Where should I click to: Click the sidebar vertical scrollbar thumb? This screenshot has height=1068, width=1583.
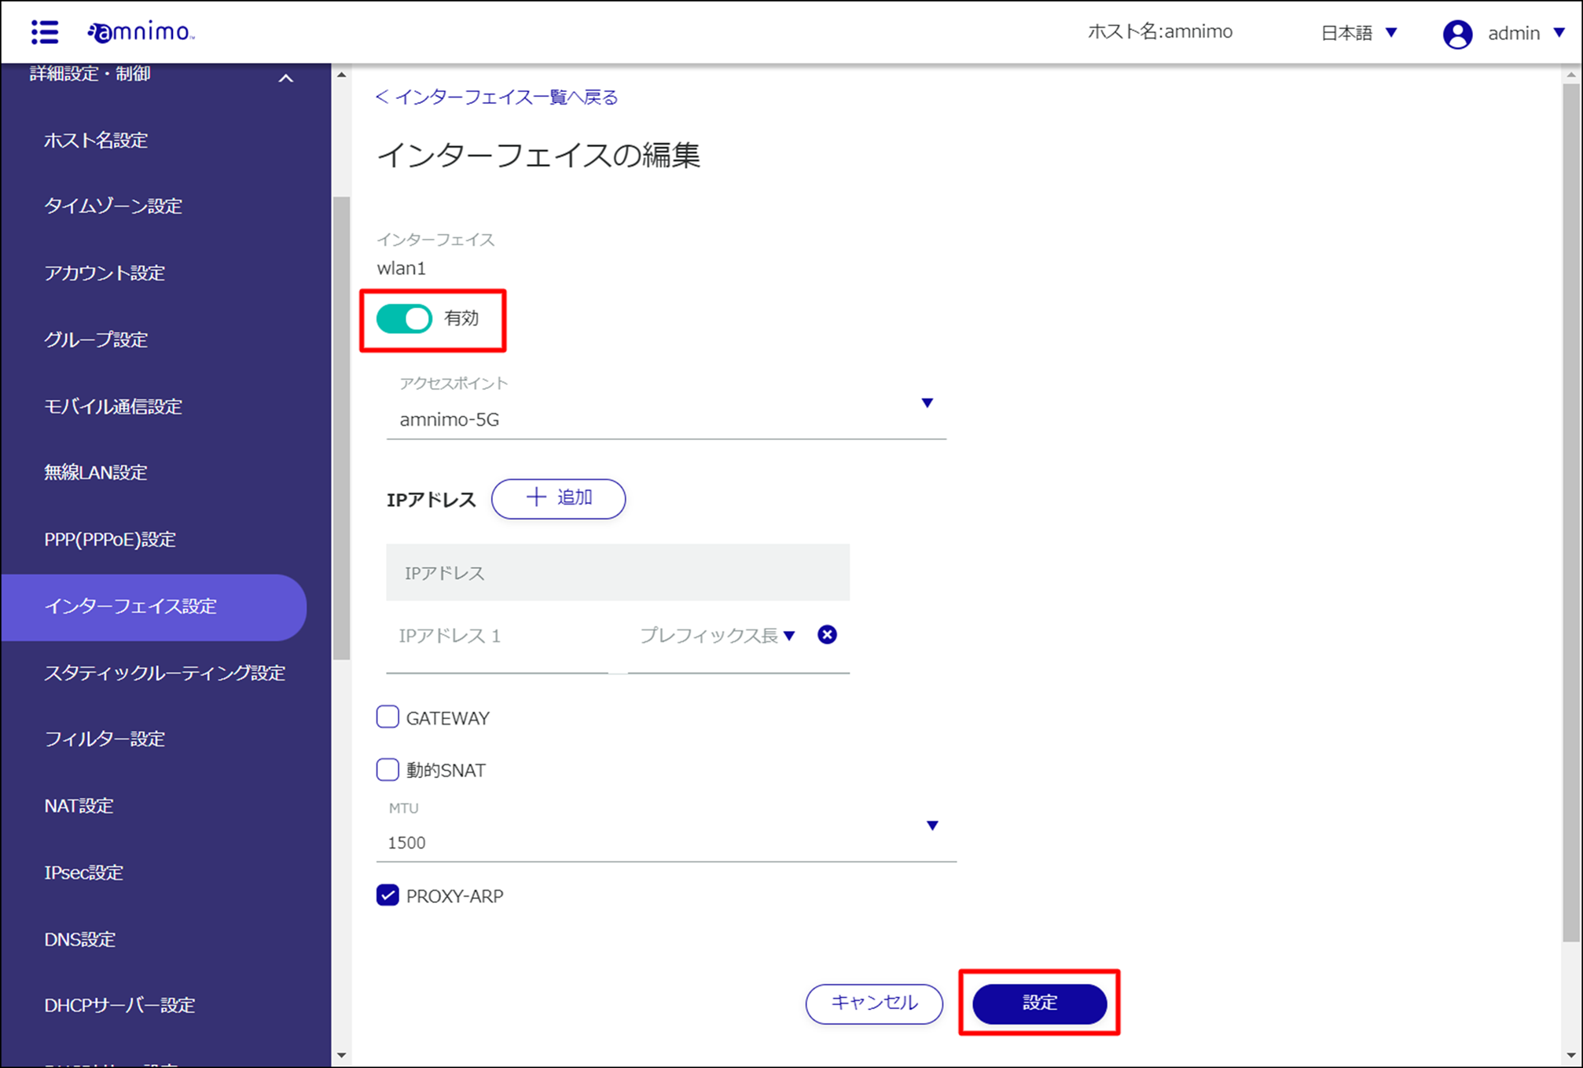pos(341,428)
